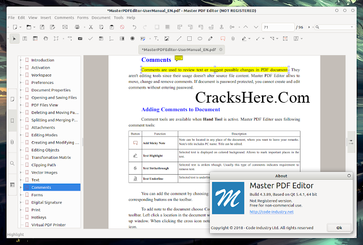Image resolution: width=363 pixels, height=245 pixels.
Task: Undo the last action
Action: pos(134,27)
